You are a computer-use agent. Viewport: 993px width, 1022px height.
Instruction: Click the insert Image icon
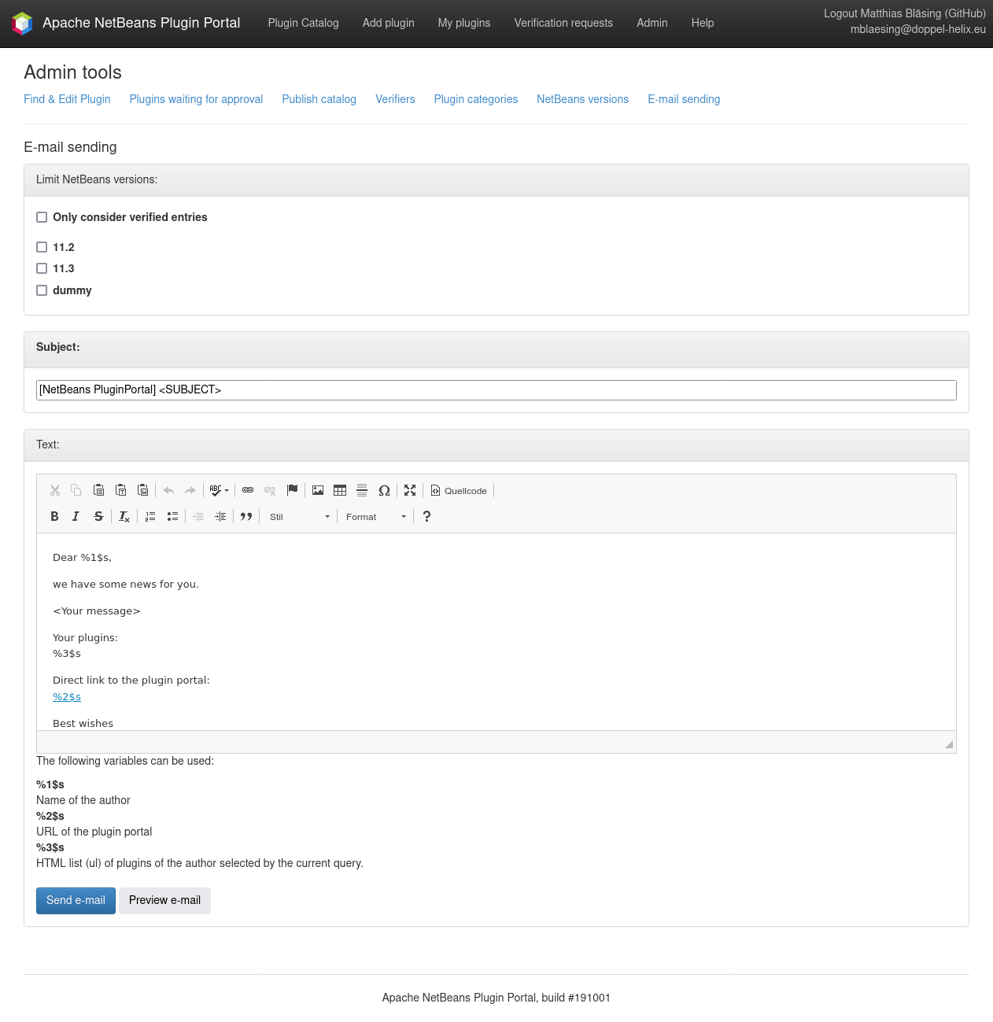(x=318, y=490)
